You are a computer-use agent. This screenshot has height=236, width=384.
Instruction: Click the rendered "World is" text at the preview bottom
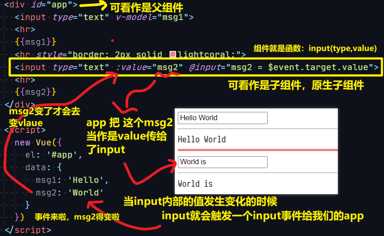click(195, 184)
